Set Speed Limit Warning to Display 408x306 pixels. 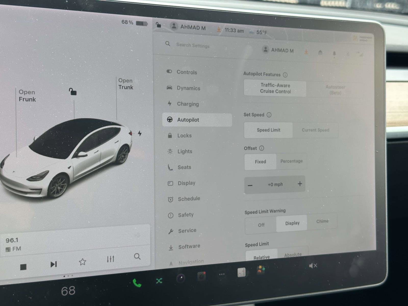pos(292,223)
